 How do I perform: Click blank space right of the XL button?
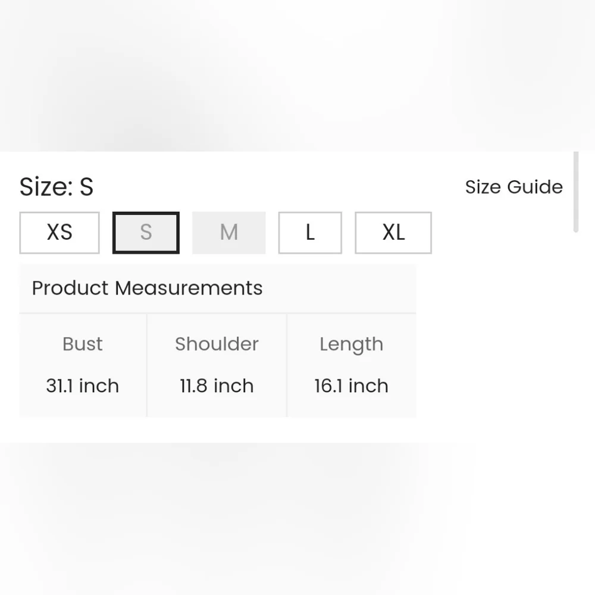500,233
